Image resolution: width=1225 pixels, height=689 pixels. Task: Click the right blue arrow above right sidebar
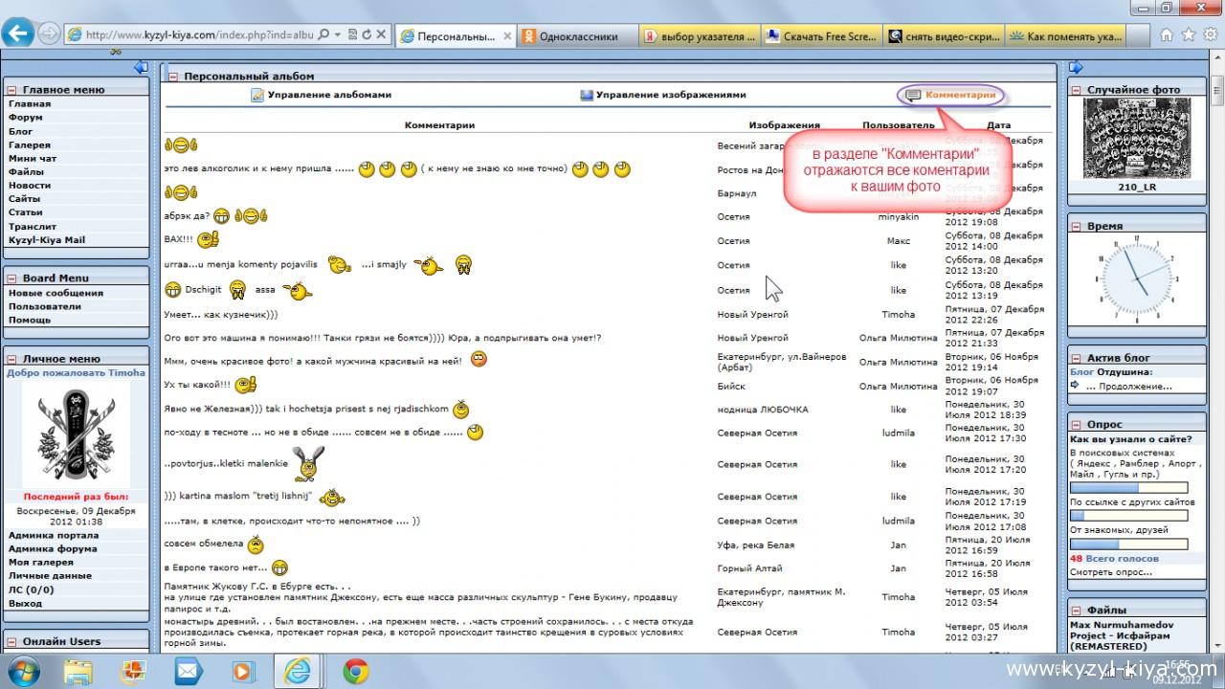pos(1076,67)
